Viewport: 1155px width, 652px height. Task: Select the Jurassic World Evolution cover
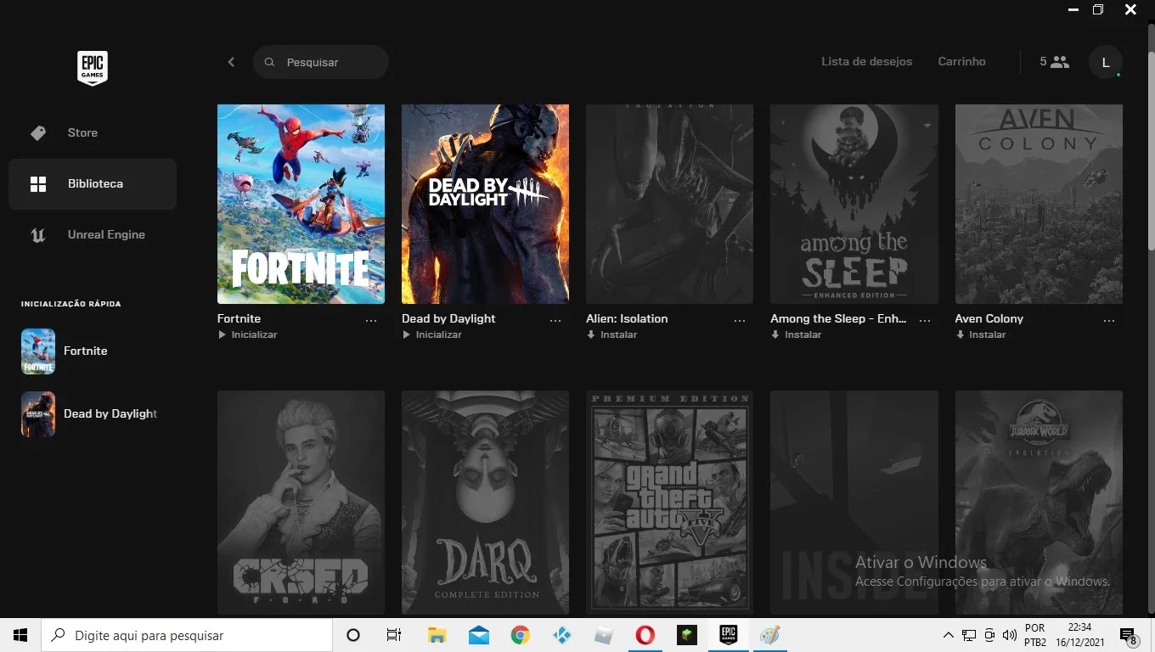point(1039,503)
